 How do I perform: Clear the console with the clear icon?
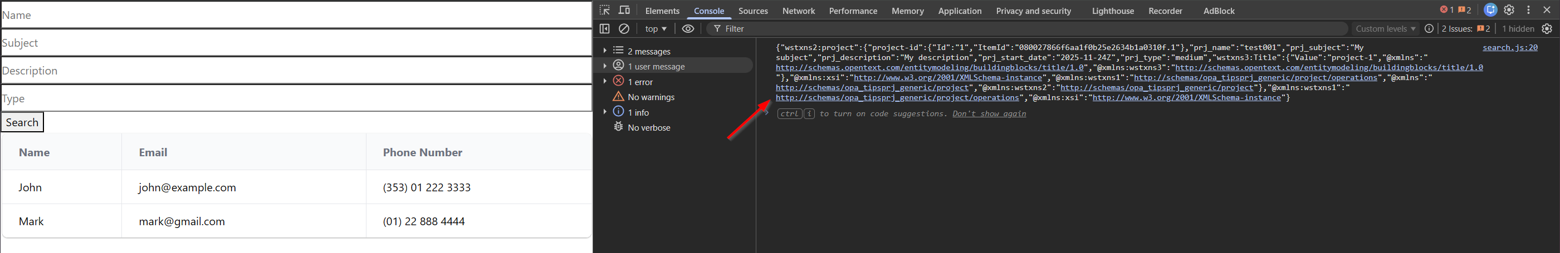click(x=624, y=28)
